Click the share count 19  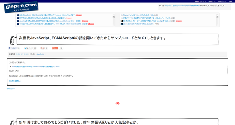point(61,48)
